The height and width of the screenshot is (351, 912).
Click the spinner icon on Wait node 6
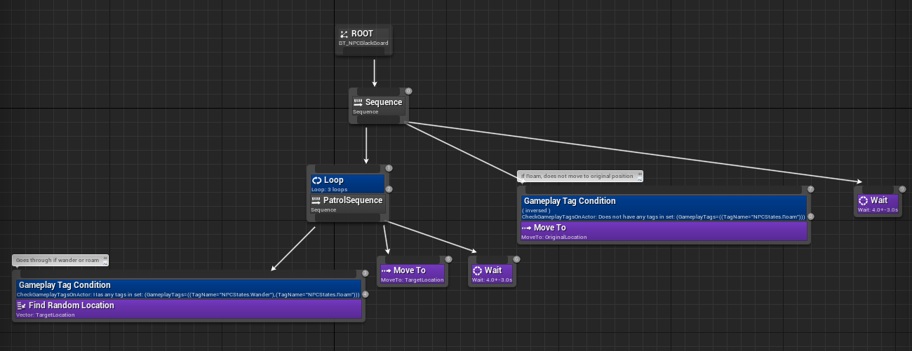pos(477,270)
